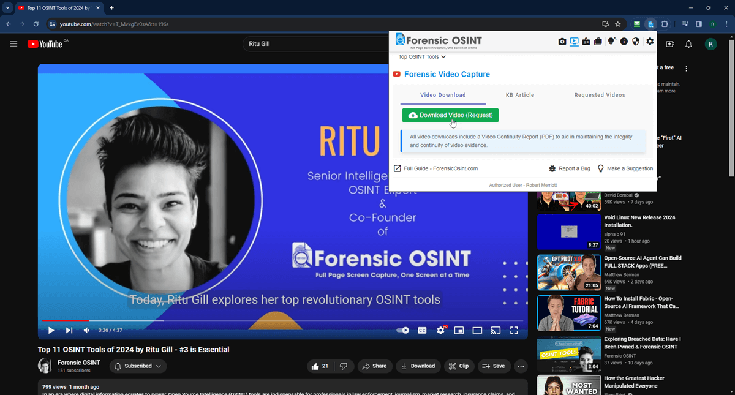
Task: Cast video with Play on TV icon
Action: click(x=496, y=330)
